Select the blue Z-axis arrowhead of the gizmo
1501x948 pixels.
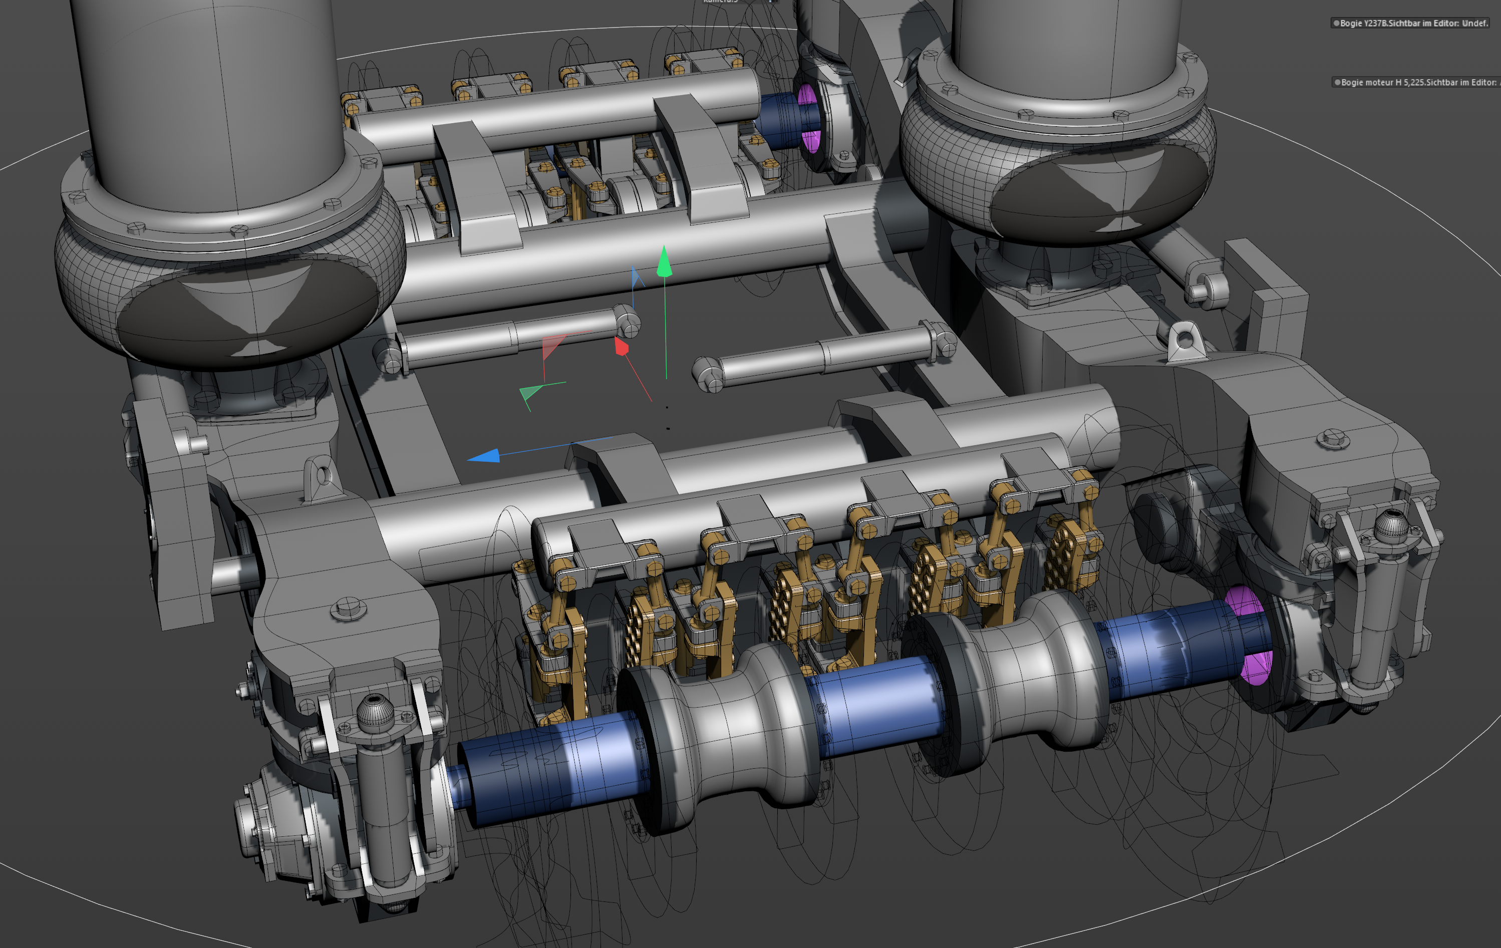484,456
